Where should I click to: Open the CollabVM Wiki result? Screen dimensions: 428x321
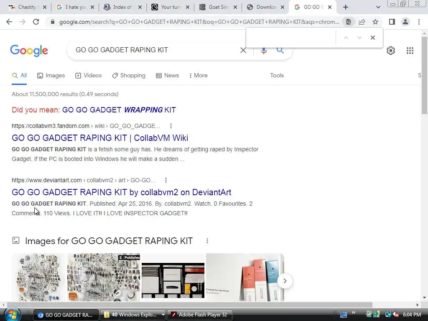[100, 138]
